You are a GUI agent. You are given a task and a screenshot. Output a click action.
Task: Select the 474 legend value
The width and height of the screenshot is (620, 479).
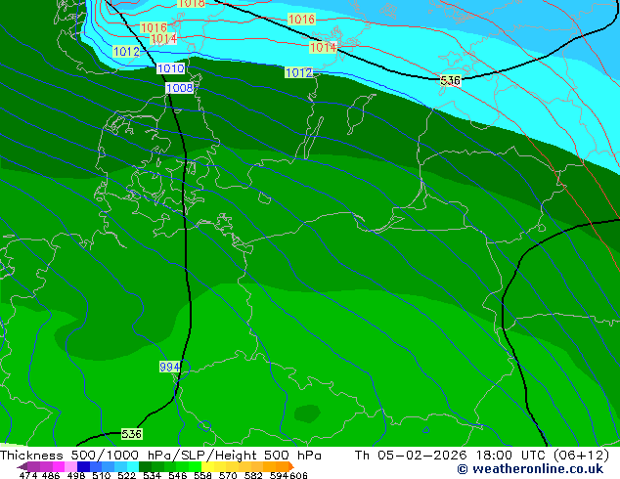(x=28, y=475)
